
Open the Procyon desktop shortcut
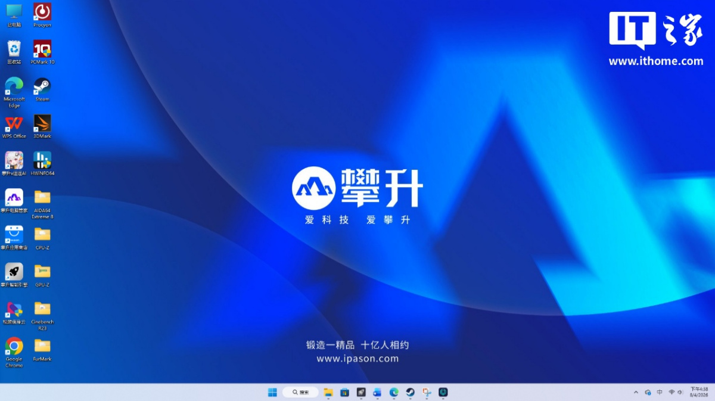point(42,12)
